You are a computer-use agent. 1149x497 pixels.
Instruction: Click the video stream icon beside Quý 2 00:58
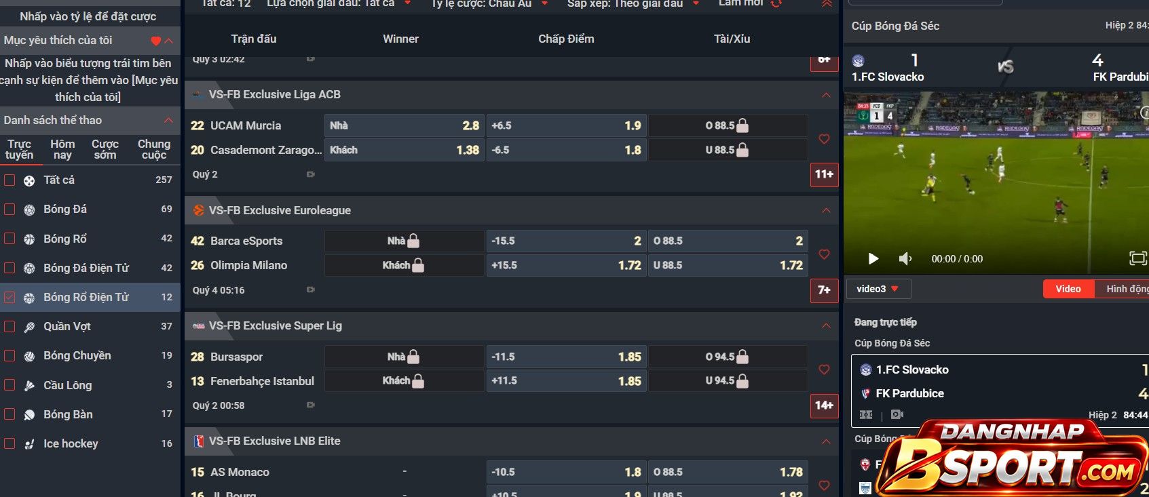[x=311, y=405]
